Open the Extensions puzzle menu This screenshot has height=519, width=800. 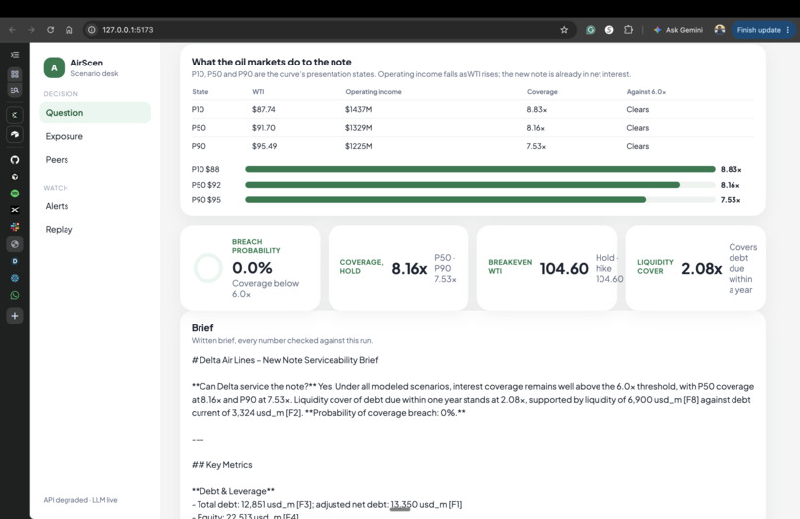[628, 30]
